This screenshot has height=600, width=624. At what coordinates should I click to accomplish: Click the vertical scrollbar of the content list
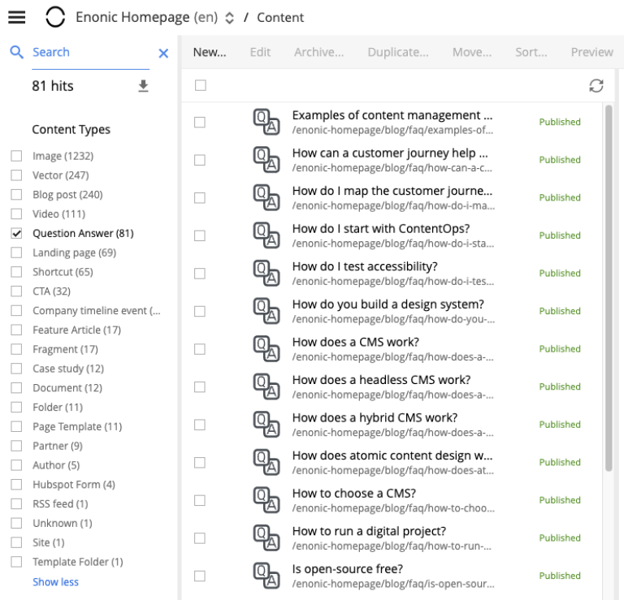(609, 284)
